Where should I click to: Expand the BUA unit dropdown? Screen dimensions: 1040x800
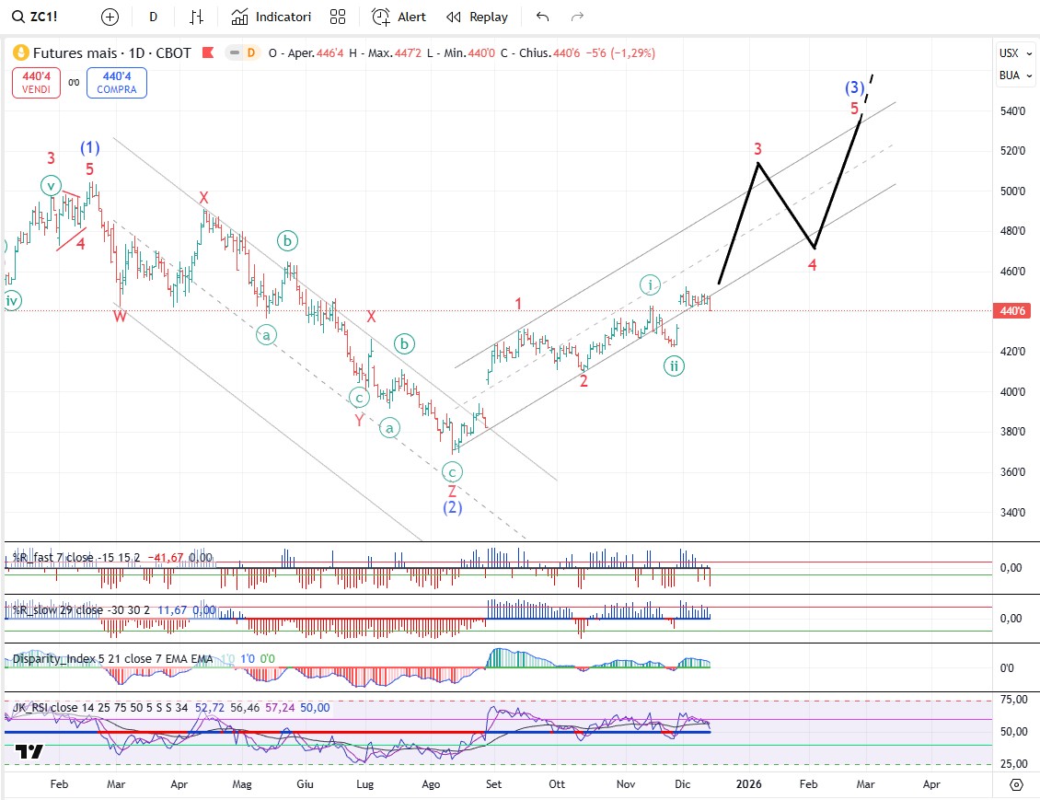tap(1009, 75)
